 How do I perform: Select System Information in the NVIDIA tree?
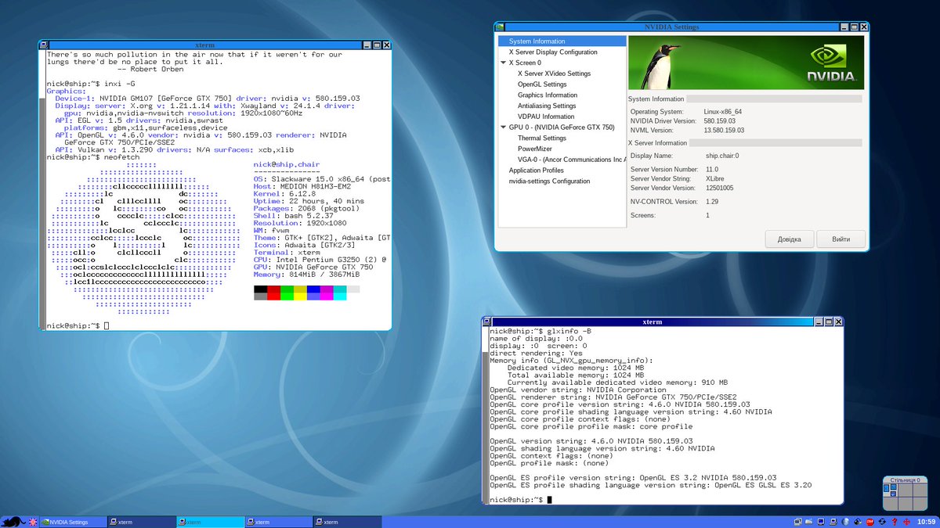pos(562,41)
